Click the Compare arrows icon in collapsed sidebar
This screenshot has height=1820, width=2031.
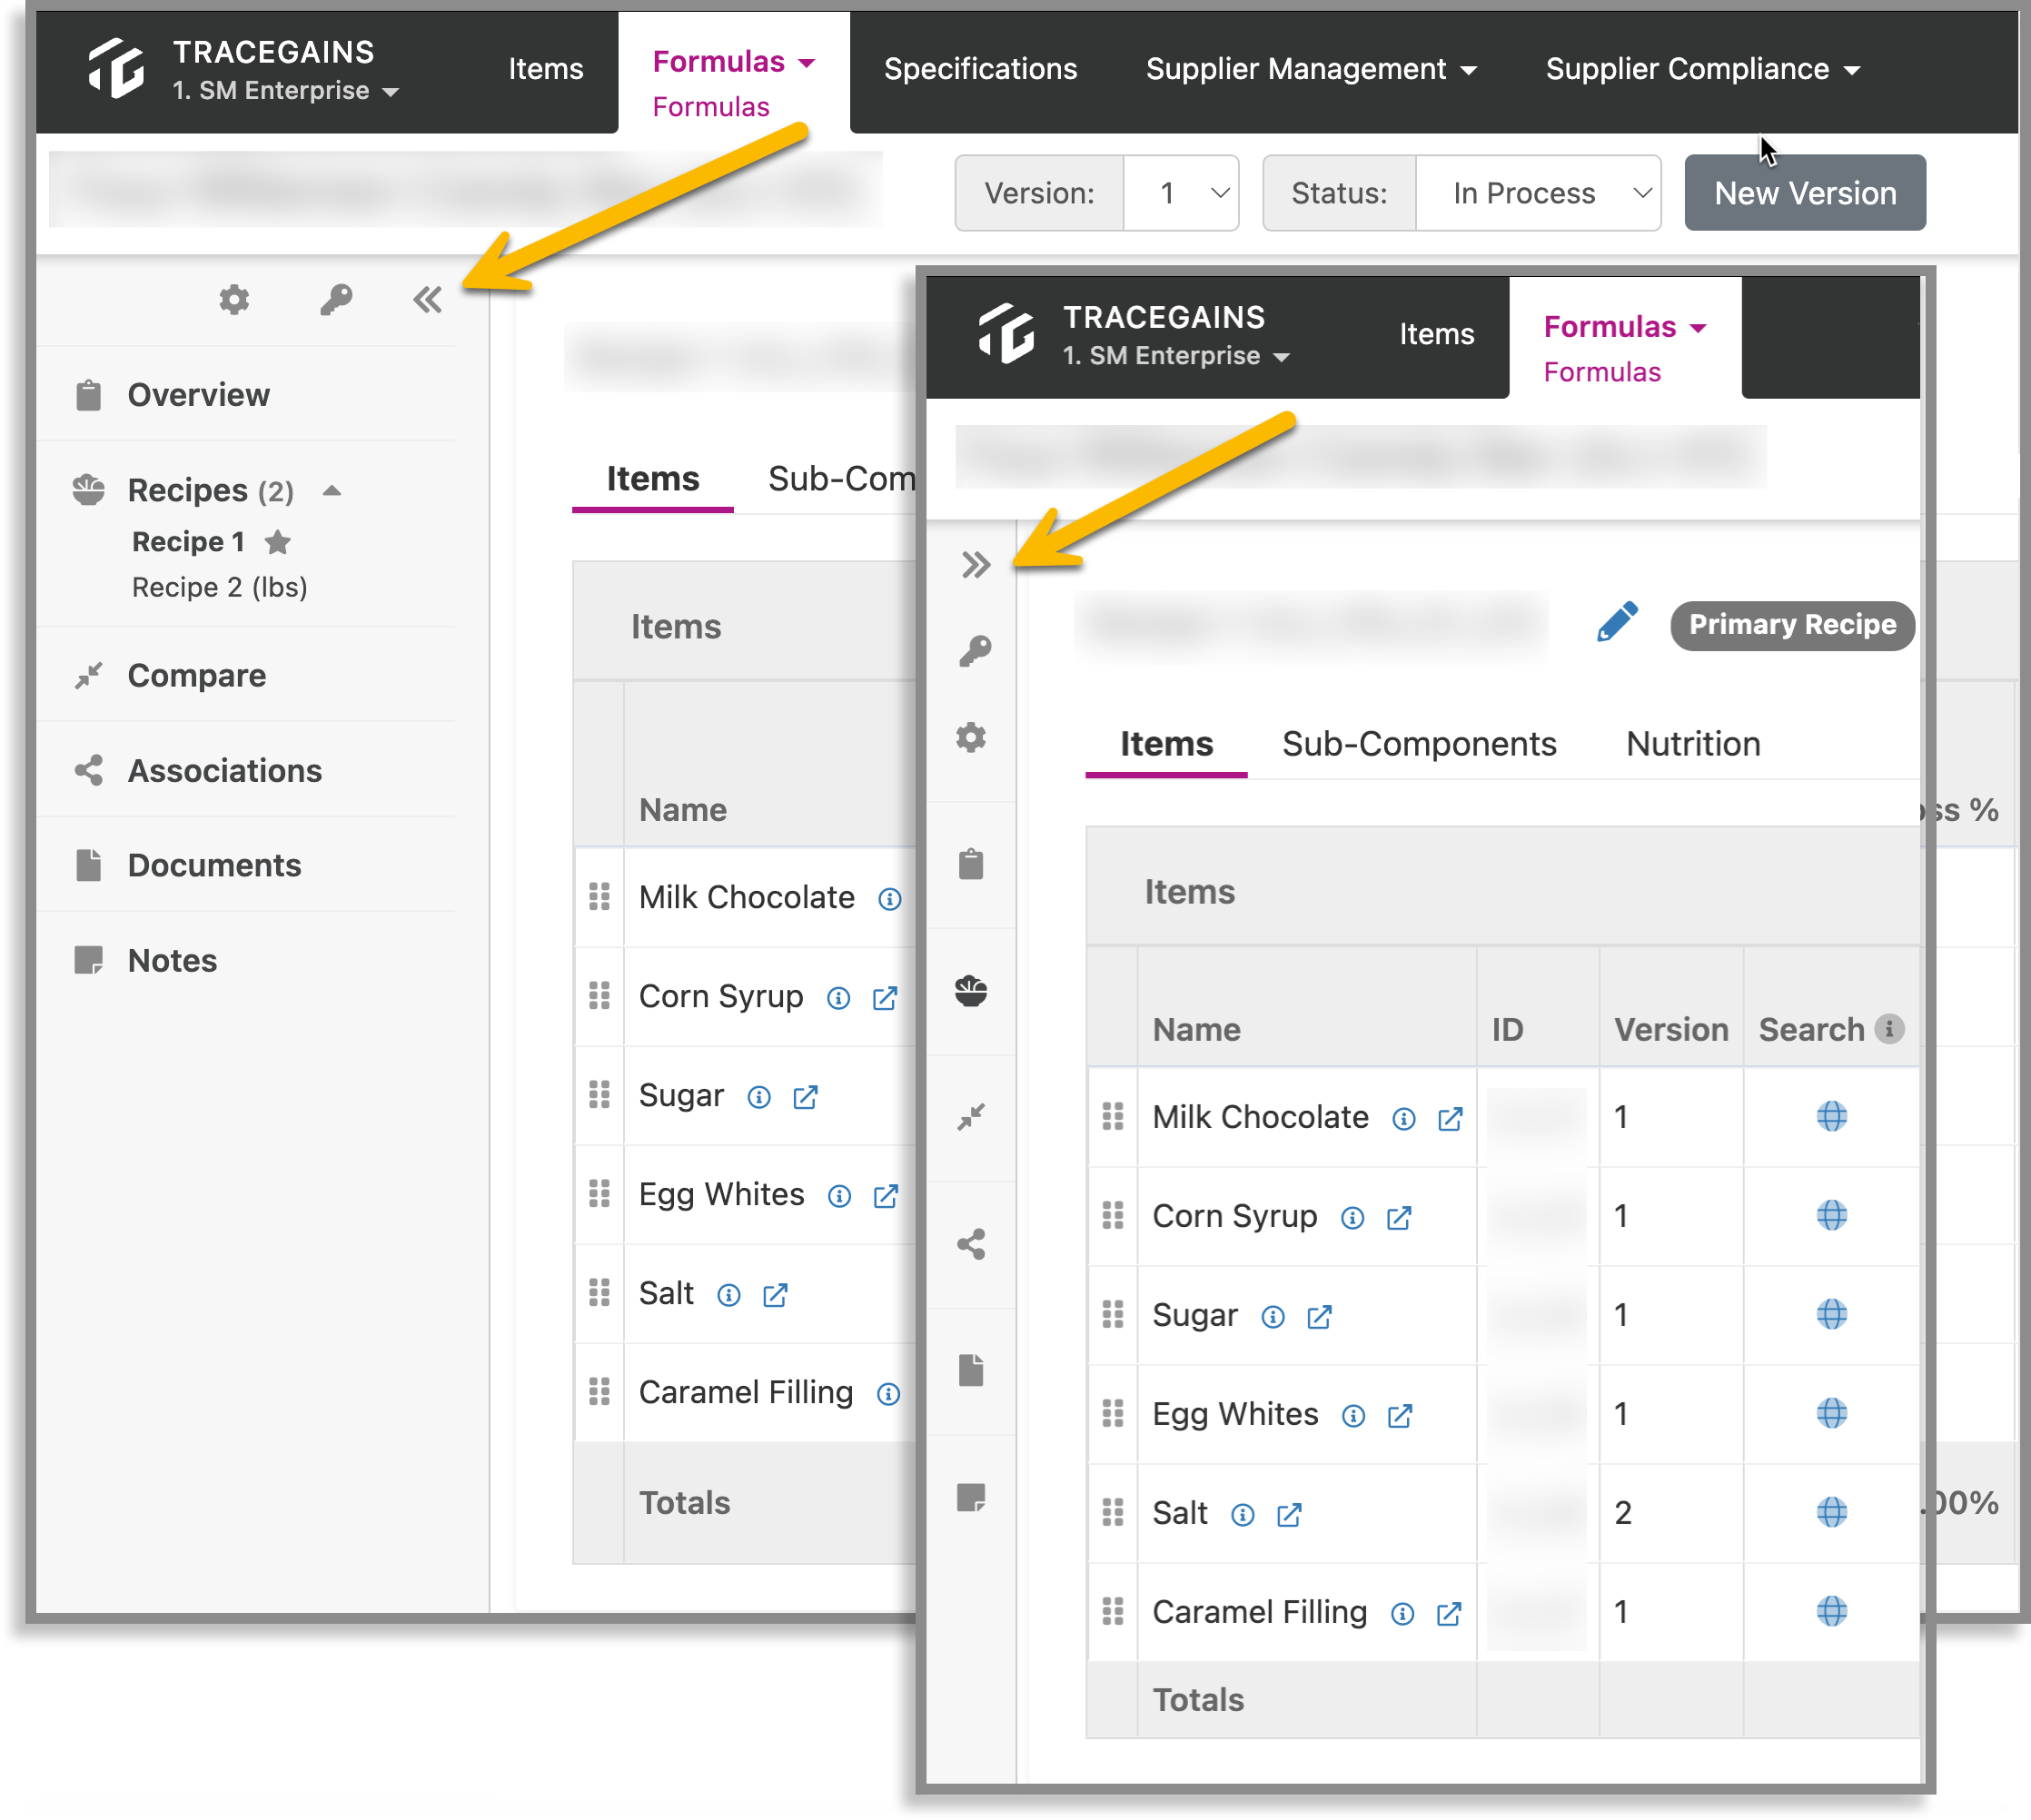tap(971, 1117)
